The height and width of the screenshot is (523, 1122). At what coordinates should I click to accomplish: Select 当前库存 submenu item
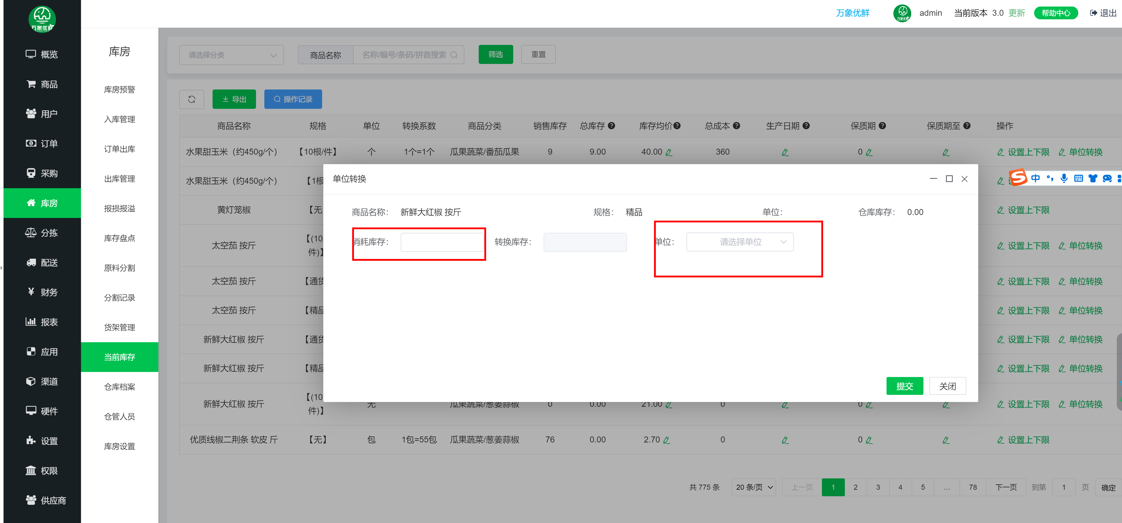pos(119,357)
